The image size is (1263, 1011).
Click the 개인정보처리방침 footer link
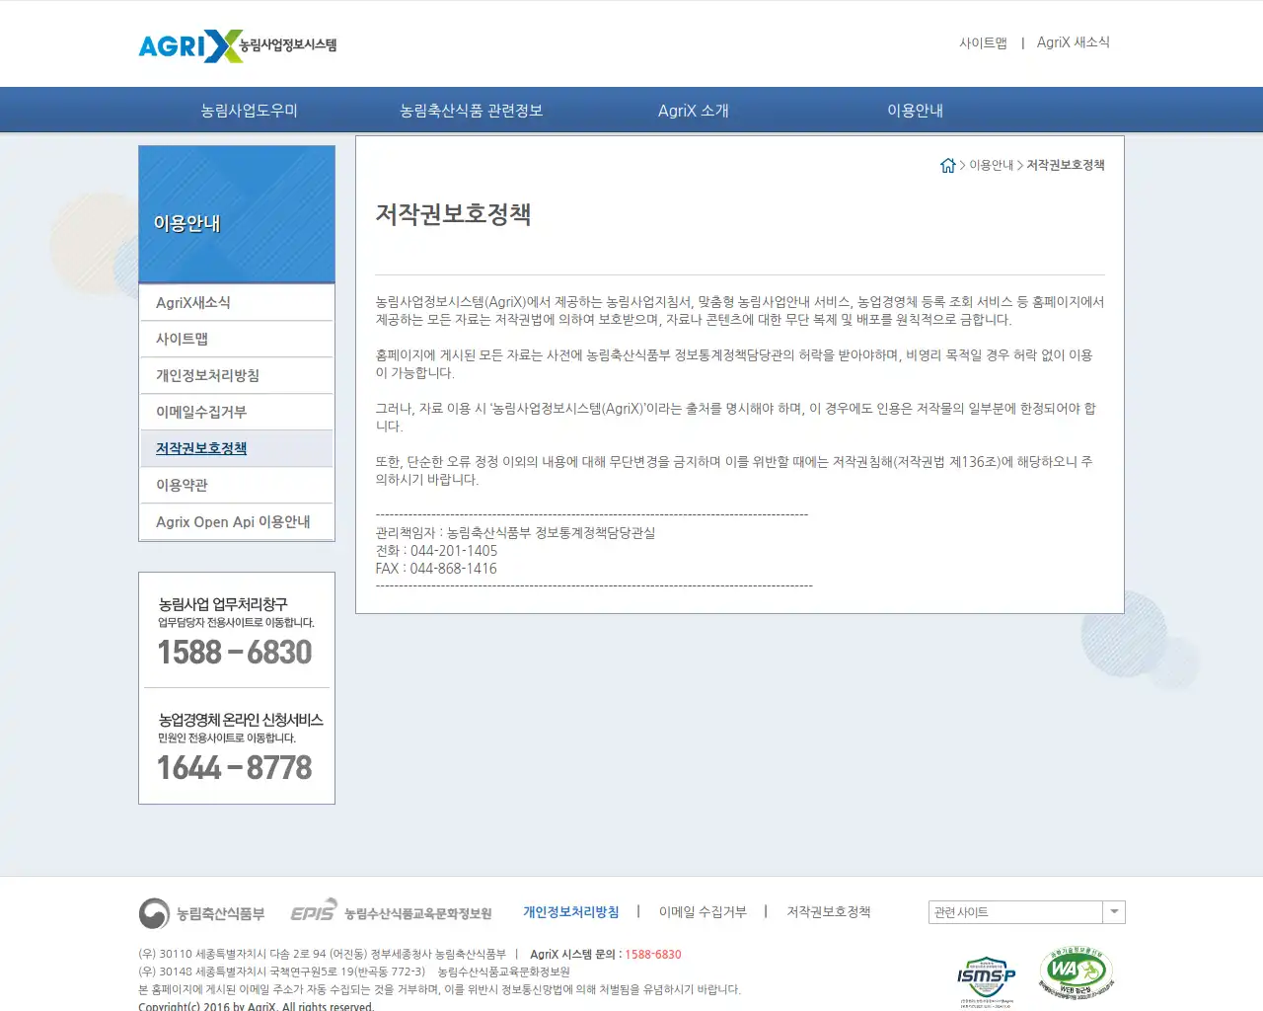tap(570, 911)
